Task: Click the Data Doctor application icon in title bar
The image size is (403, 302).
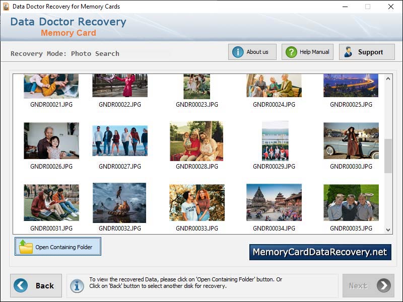Action: point(5,7)
